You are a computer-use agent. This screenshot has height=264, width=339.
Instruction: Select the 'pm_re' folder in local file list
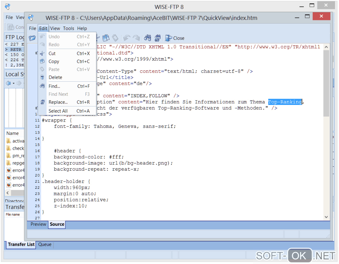point(16,155)
